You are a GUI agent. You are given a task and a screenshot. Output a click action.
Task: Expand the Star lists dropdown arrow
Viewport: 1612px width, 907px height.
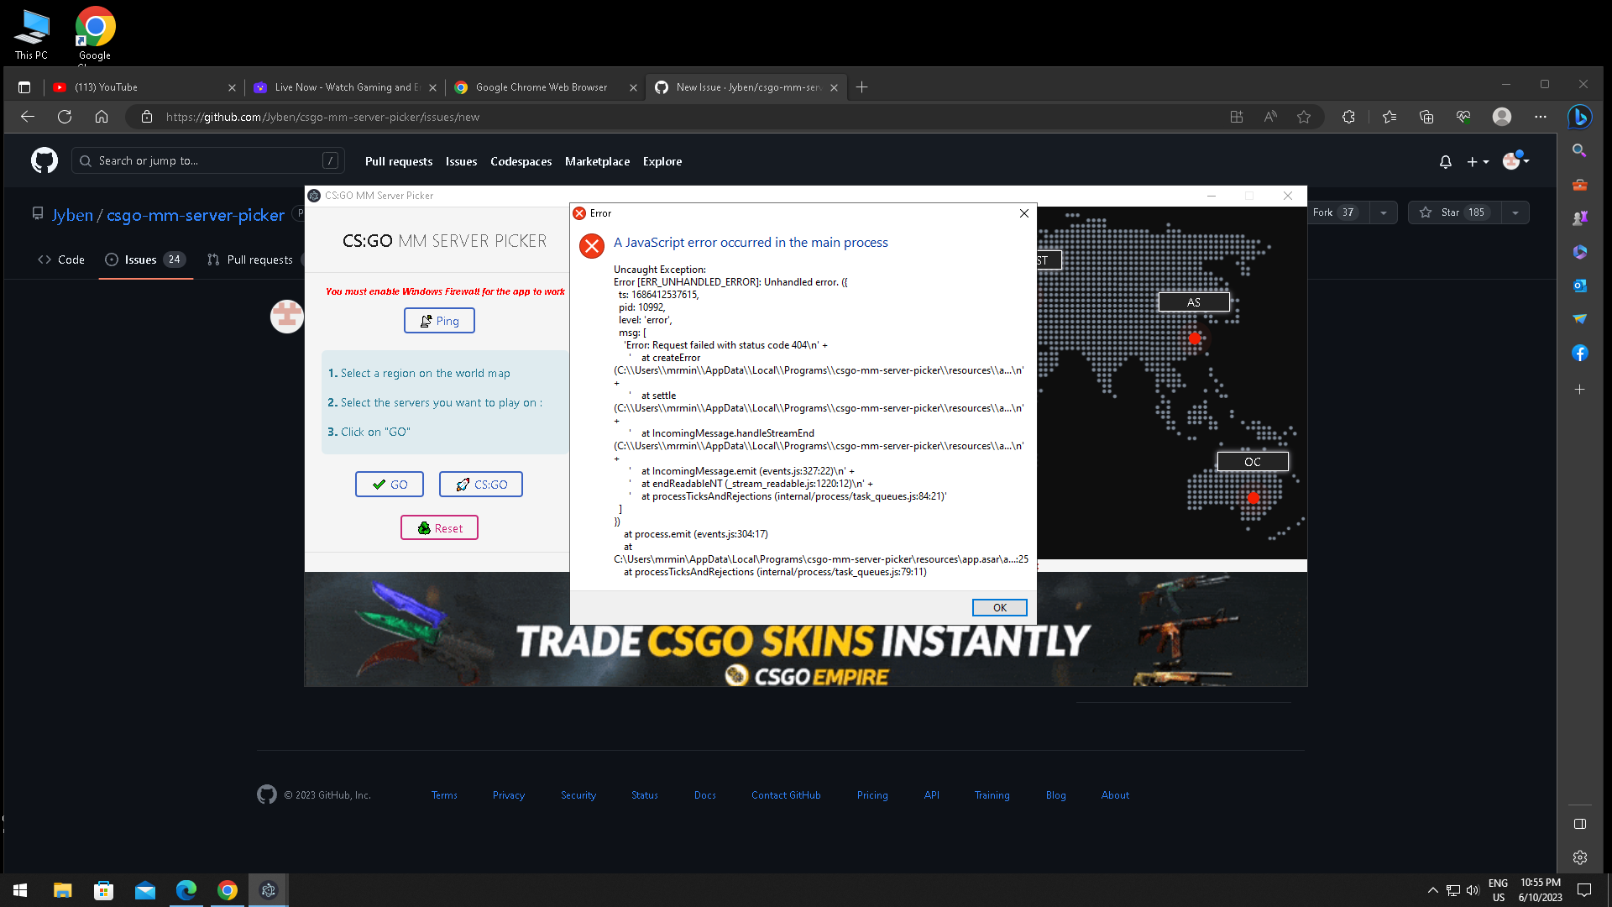pyautogui.click(x=1515, y=213)
